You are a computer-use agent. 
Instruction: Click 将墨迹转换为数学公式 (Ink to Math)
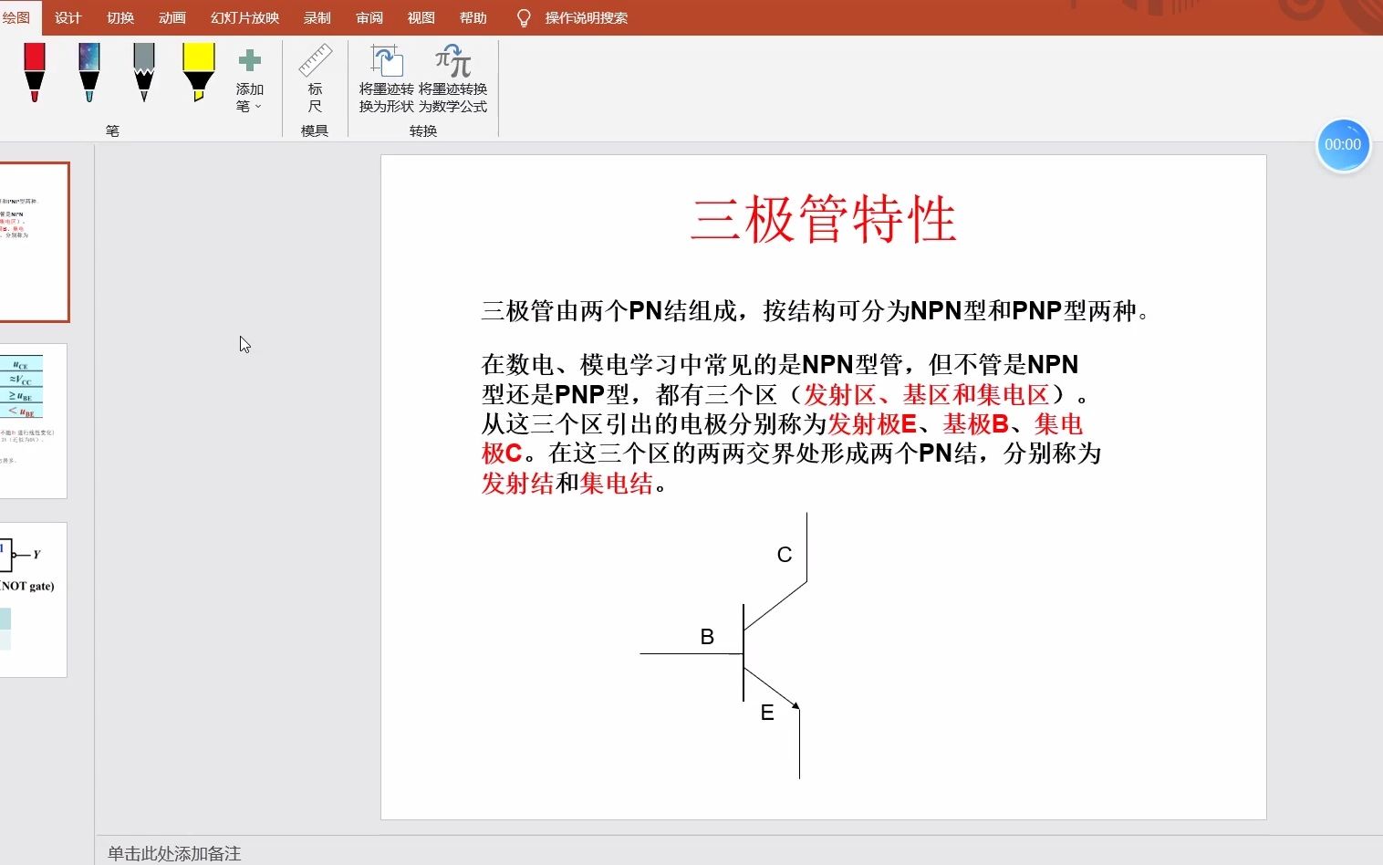(452, 79)
